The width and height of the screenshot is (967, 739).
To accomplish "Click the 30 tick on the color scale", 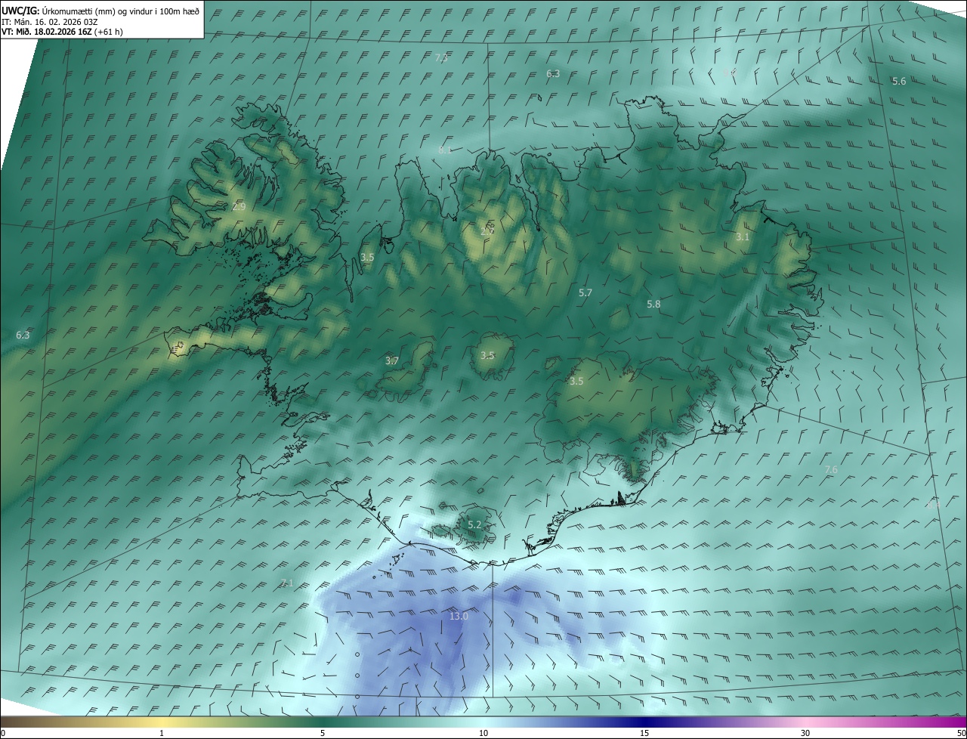I will point(805,733).
